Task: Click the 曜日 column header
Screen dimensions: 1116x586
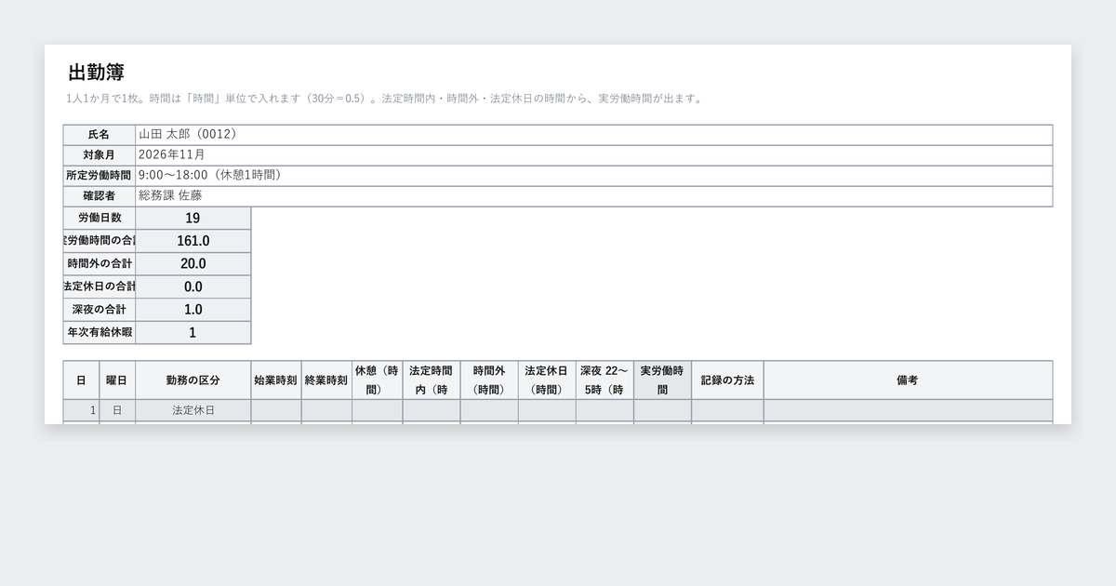Action: 117,380
